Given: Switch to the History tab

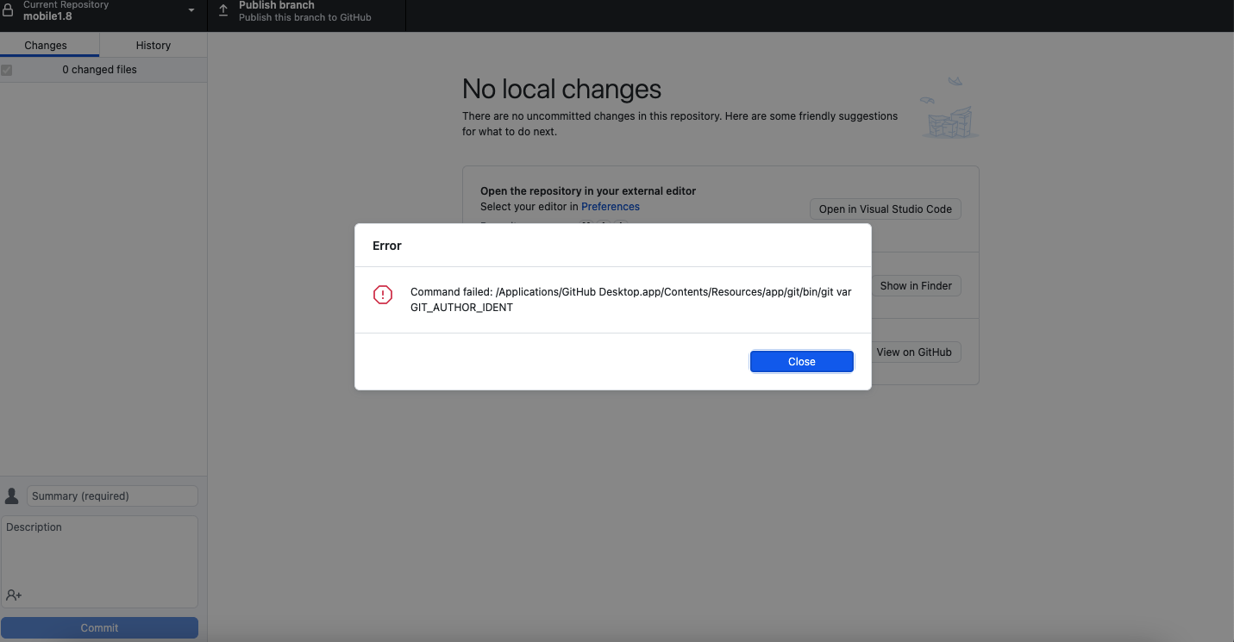Looking at the screenshot, I should pos(153,45).
